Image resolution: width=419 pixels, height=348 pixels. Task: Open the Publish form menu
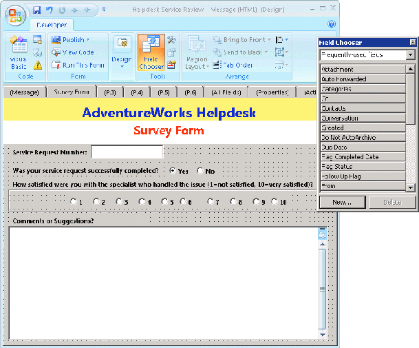pos(71,39)
